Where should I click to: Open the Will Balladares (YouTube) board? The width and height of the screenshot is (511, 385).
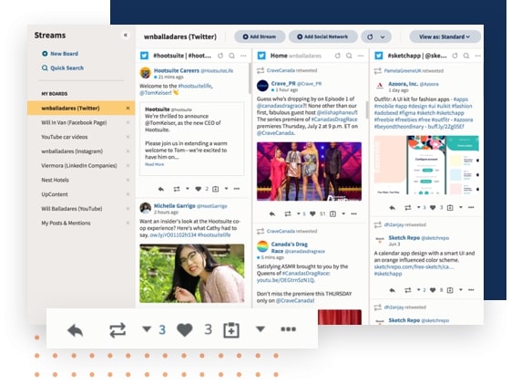click(x=72, y=209)
